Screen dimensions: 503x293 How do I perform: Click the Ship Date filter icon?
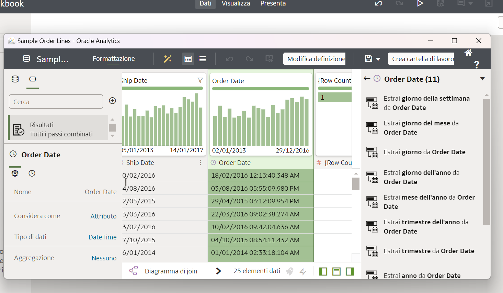click(x=200, y=80)
